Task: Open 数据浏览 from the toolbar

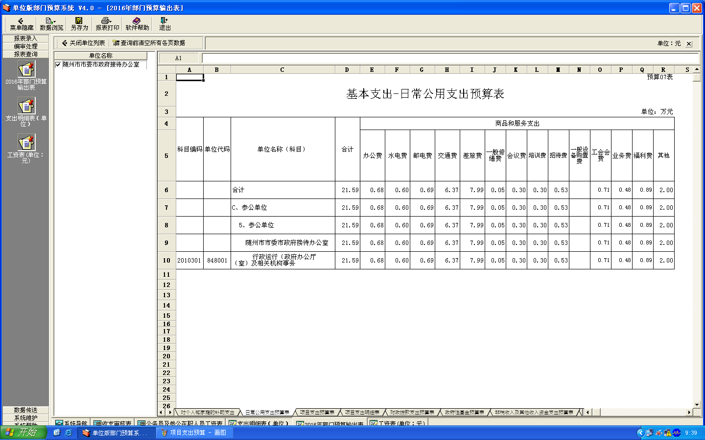Action: pos(51,24)
